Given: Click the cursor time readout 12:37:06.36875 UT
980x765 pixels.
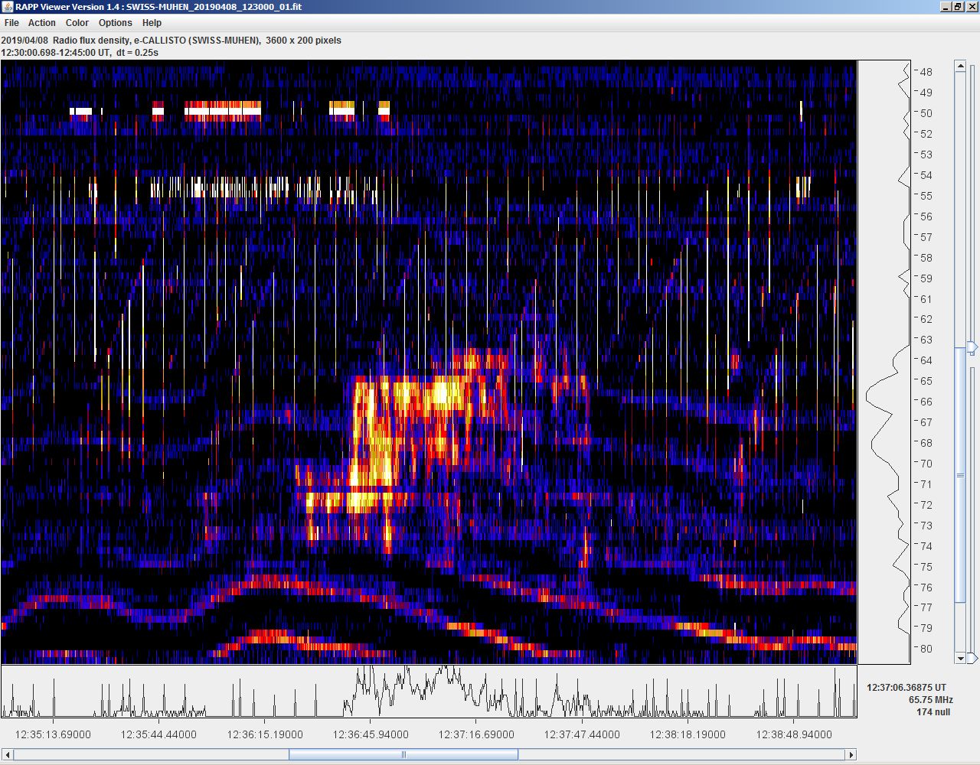Looking at the screenshot, I should click(906, 688).
